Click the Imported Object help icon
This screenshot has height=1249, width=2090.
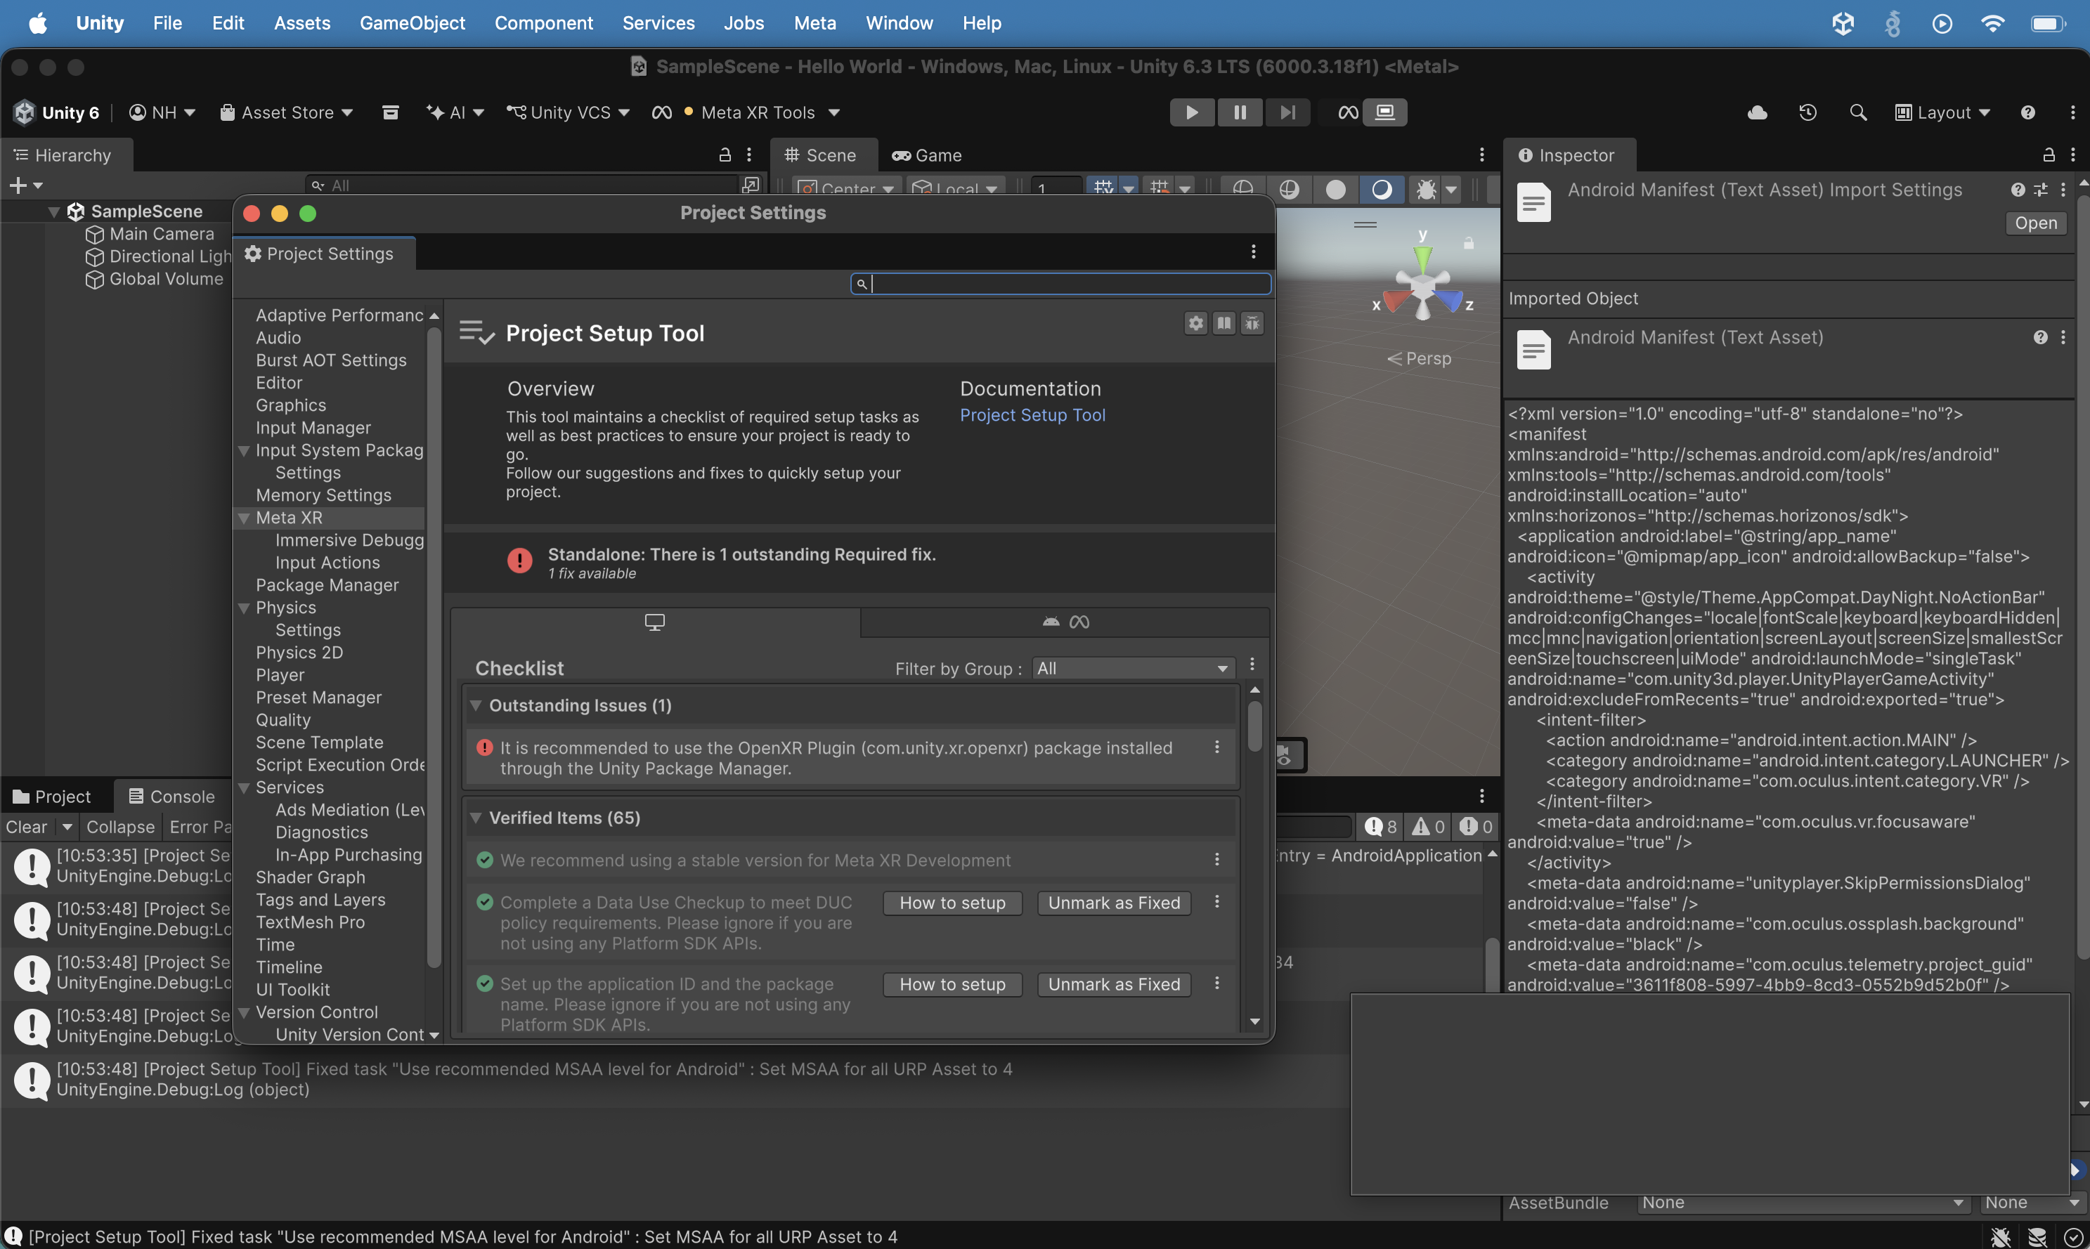pyautogui.click(x=2040, y=337)
